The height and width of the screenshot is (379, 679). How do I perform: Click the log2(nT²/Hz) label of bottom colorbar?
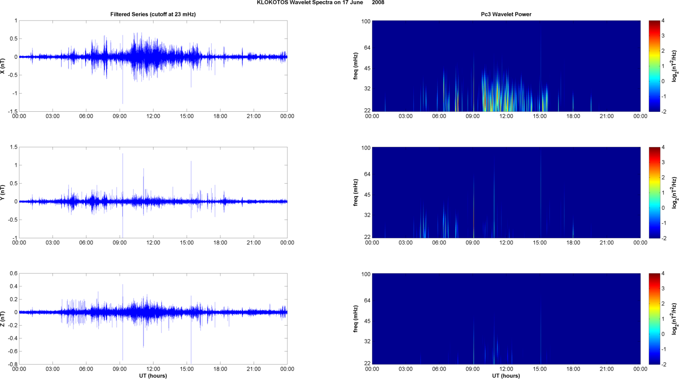[x=675, y=319]
